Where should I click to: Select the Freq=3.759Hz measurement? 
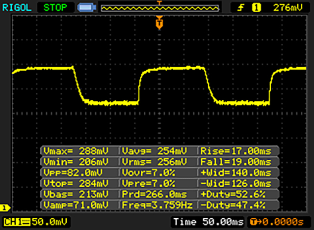(x=158, y=205)
